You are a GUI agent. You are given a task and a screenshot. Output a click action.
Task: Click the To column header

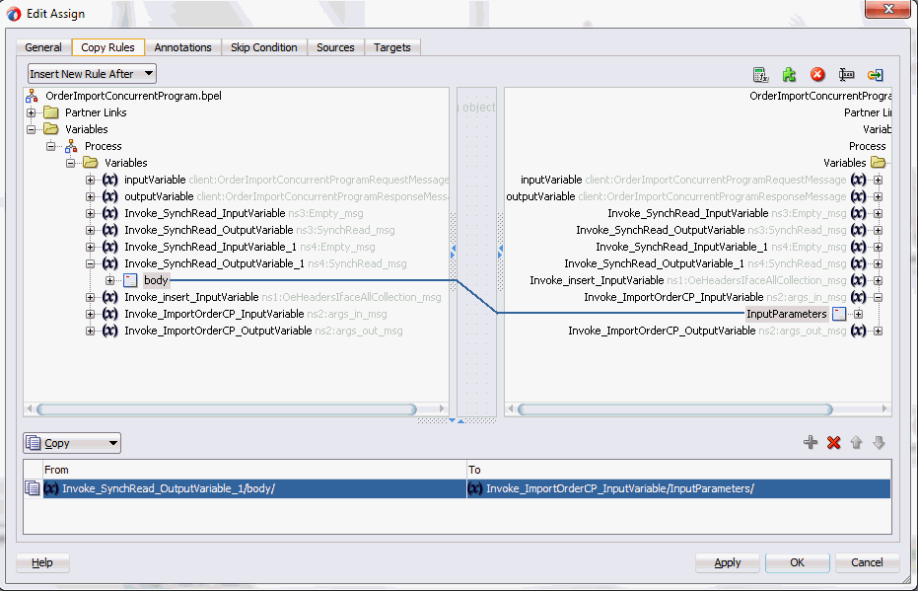(x=678, y=470)
